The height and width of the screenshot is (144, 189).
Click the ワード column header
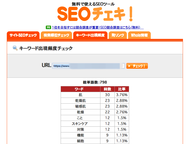81,89
